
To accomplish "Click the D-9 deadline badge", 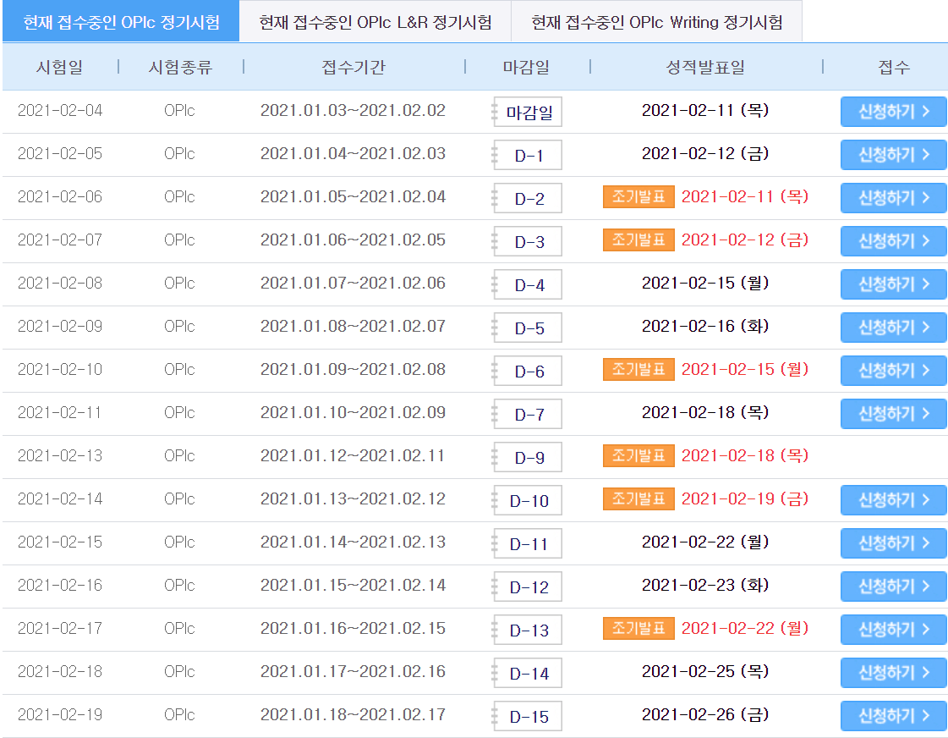I will 528,457.
